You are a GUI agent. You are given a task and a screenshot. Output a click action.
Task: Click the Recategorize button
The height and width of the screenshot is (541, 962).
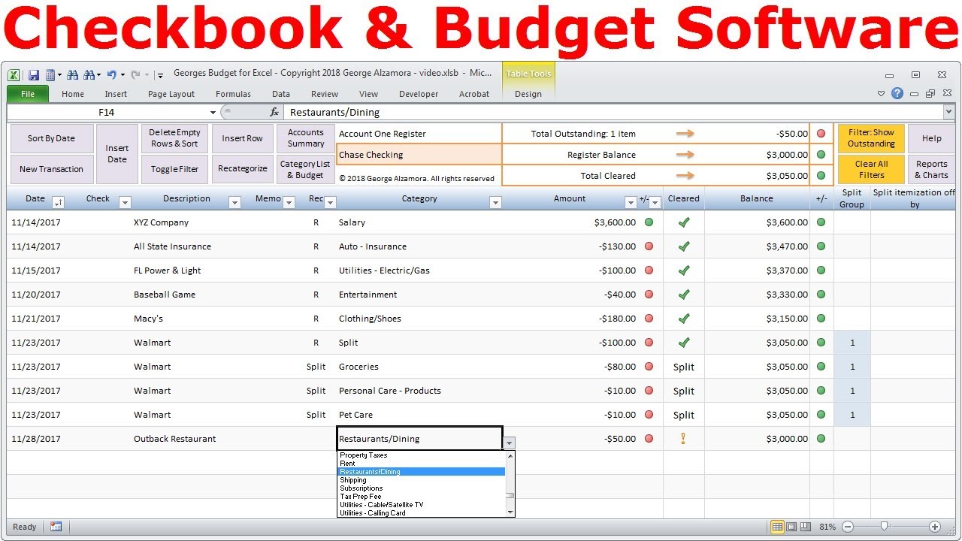[x=243, y=169]
